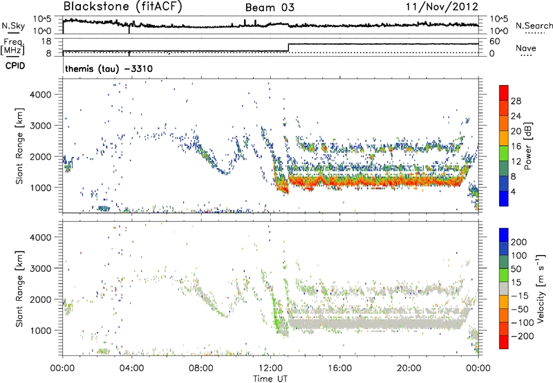Click the date '11/Nov/2012'
The image size is (553, 383).
tap(442, 7)
